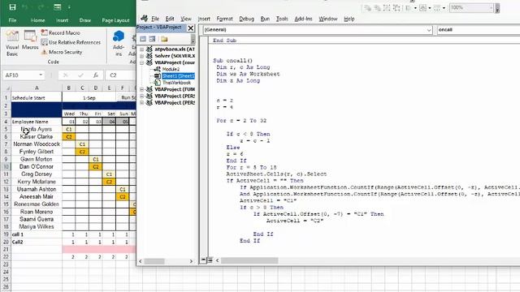The image size is (520, 292).
Task: Select column A header
Action: (37, 88)
